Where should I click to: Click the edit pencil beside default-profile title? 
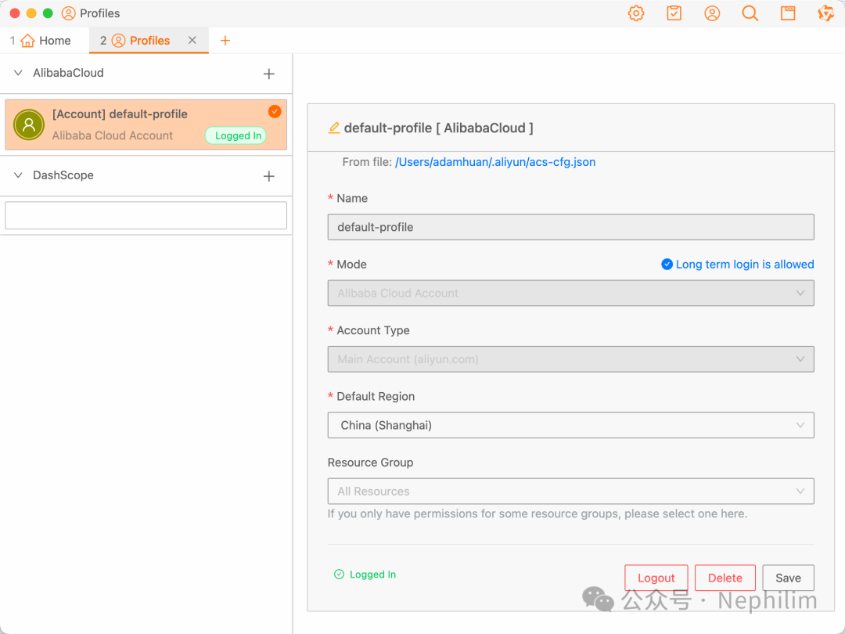[334, 128]
